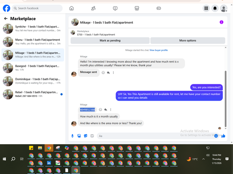Open the listing thumbnail beside $700 price
This screenshot has width=233, height=174.
click(73, 33)
